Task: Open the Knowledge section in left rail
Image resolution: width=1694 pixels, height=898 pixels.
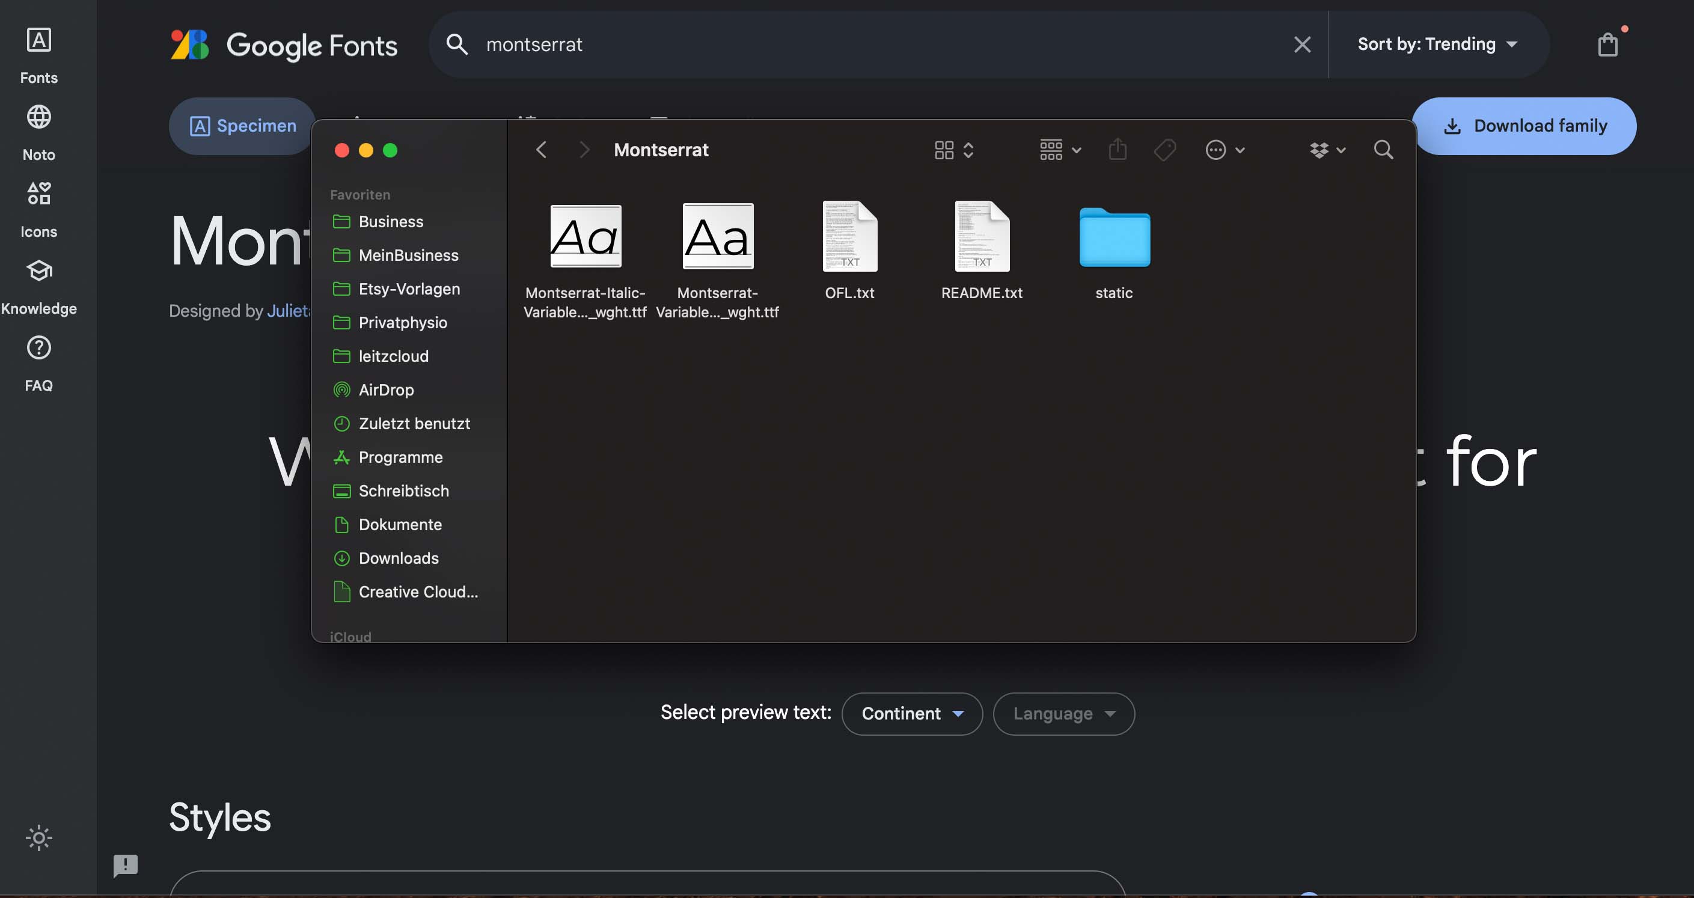Action: click(x=39, y=286)
